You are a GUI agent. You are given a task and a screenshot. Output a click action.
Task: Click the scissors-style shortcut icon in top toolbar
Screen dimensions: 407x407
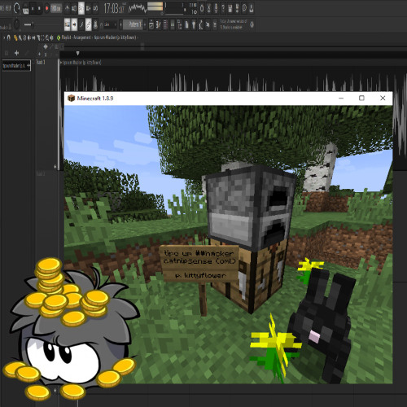point(209,8)
